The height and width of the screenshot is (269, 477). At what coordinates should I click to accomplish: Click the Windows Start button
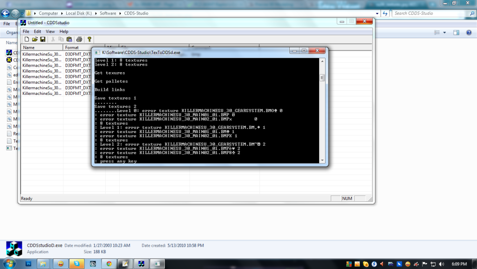pyautogui.click(x=9, y=263)
